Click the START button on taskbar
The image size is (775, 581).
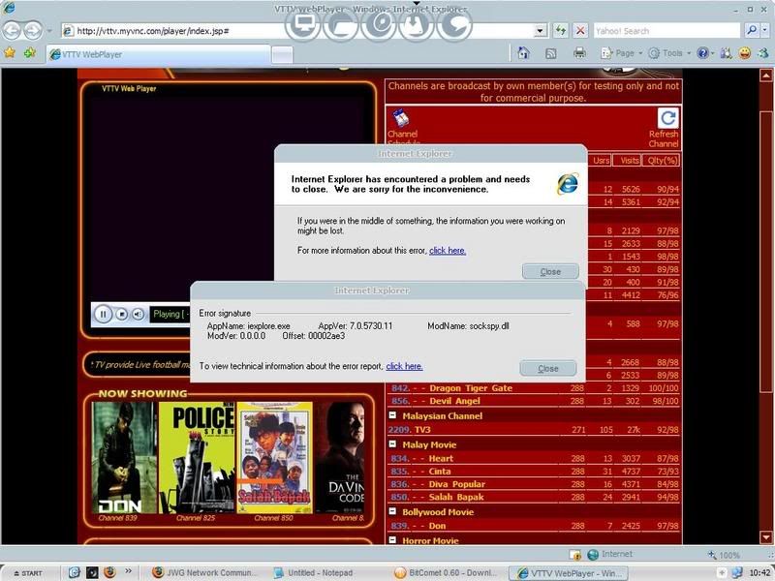coord(28,572)
